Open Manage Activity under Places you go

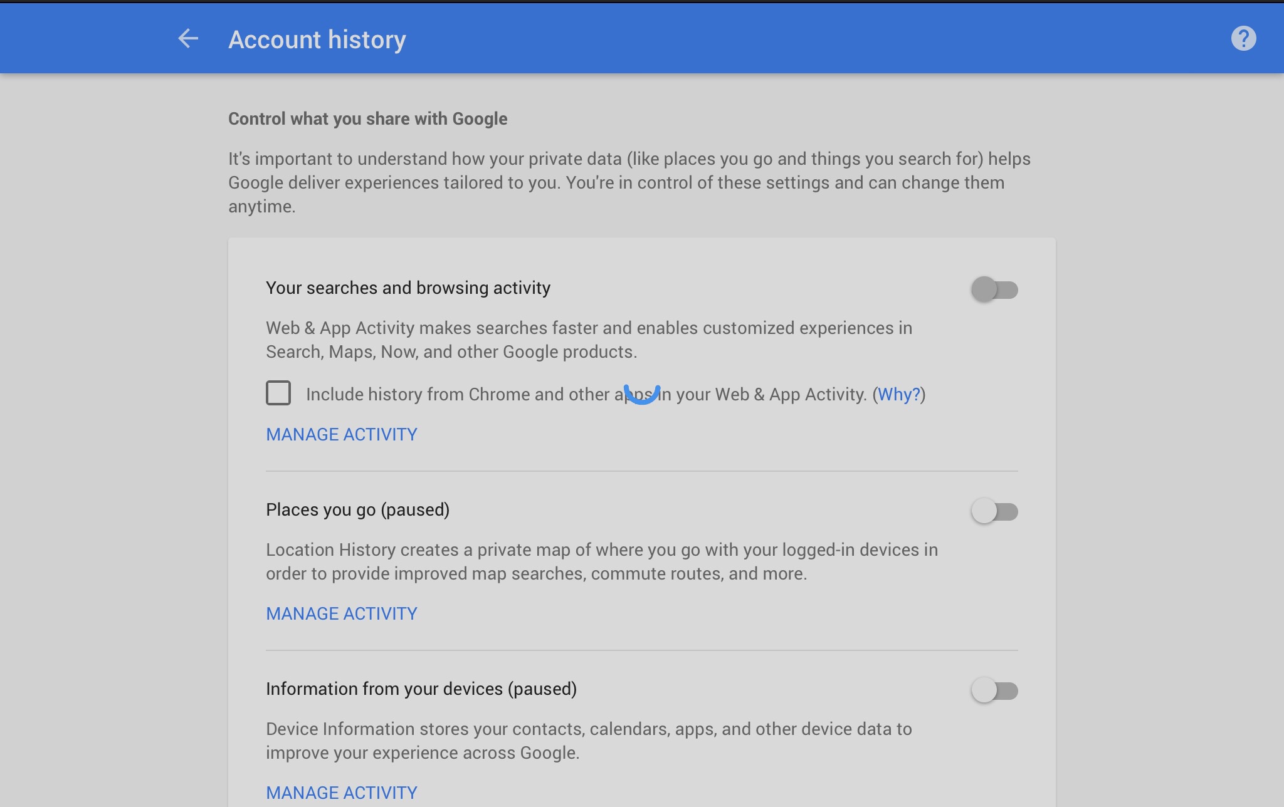click(341, 613)
